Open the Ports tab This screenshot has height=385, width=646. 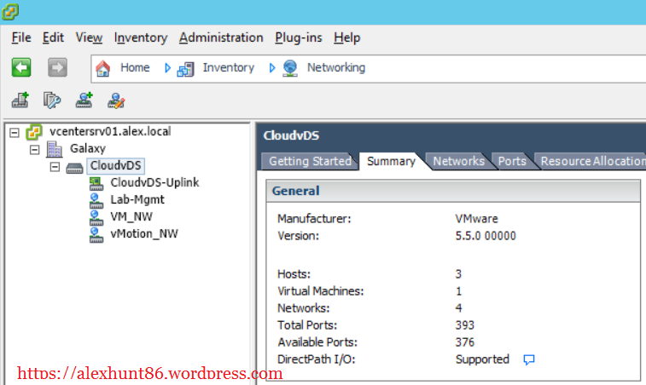512,161
